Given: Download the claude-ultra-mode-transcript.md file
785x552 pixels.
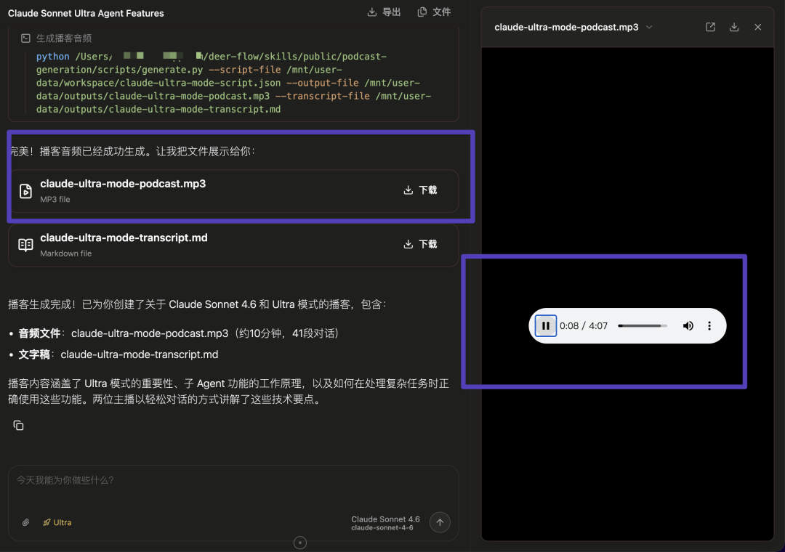Looking at the screenshot, I should 420,244.
